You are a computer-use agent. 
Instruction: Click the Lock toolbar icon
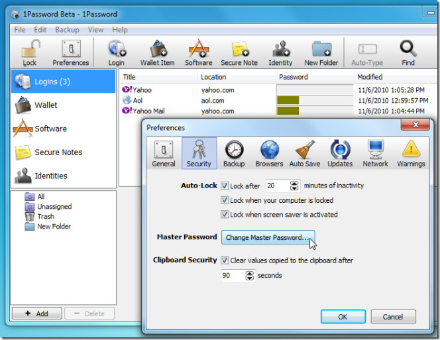pyautogui.click(x=30, y=53)
